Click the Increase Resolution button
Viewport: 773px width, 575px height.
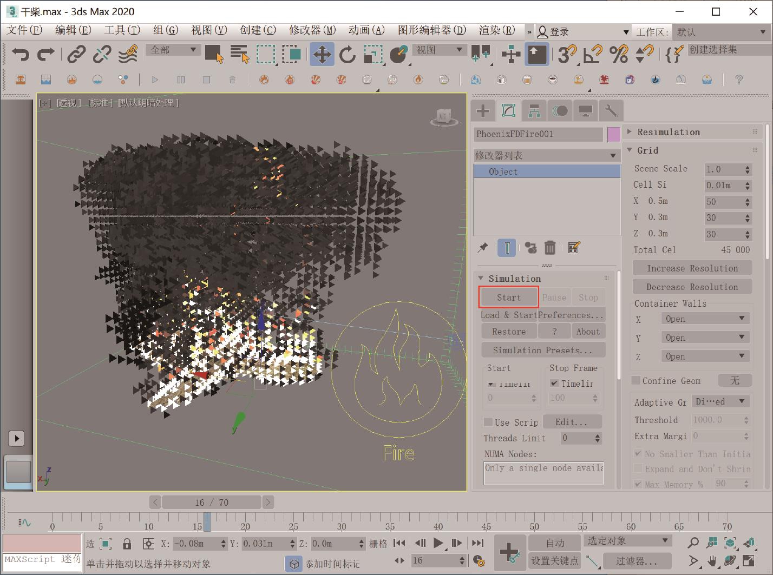point(692,268)
